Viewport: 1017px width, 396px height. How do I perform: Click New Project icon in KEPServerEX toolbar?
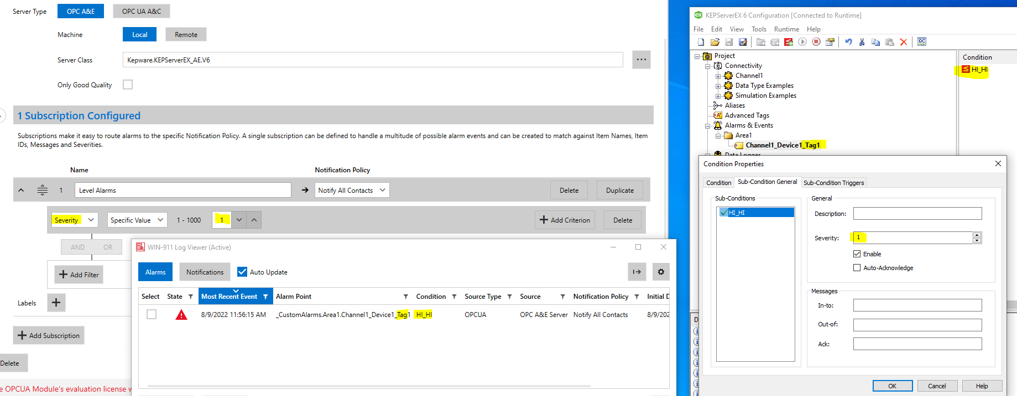701,42
